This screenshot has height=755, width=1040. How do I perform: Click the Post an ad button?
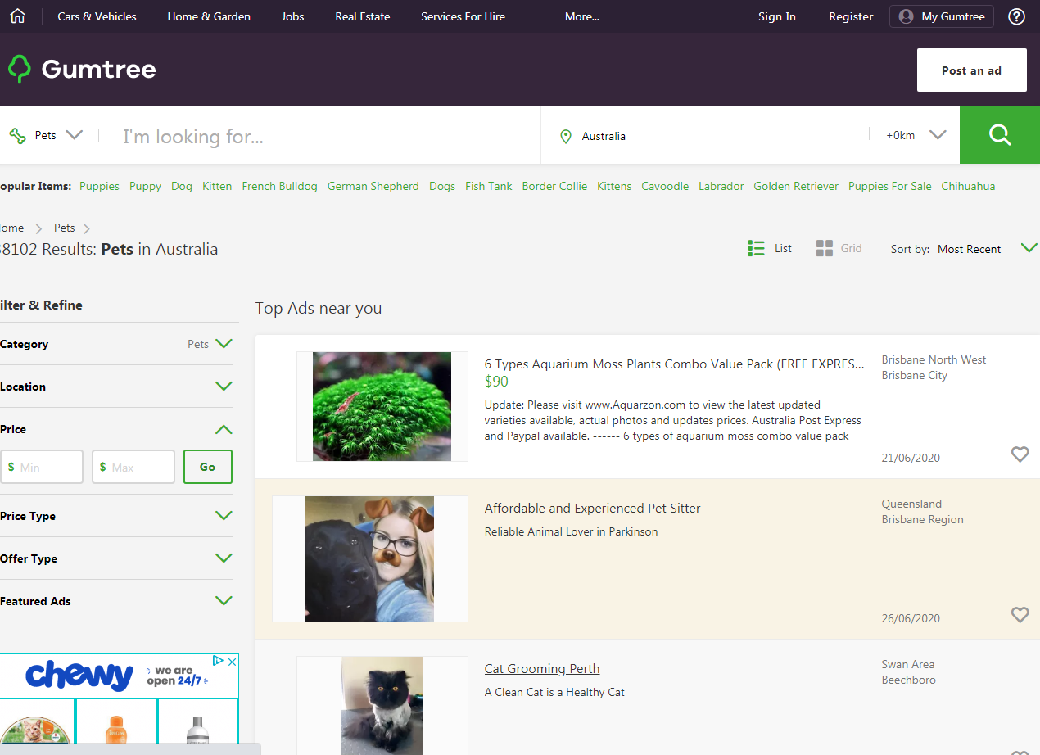pos(971,70)
